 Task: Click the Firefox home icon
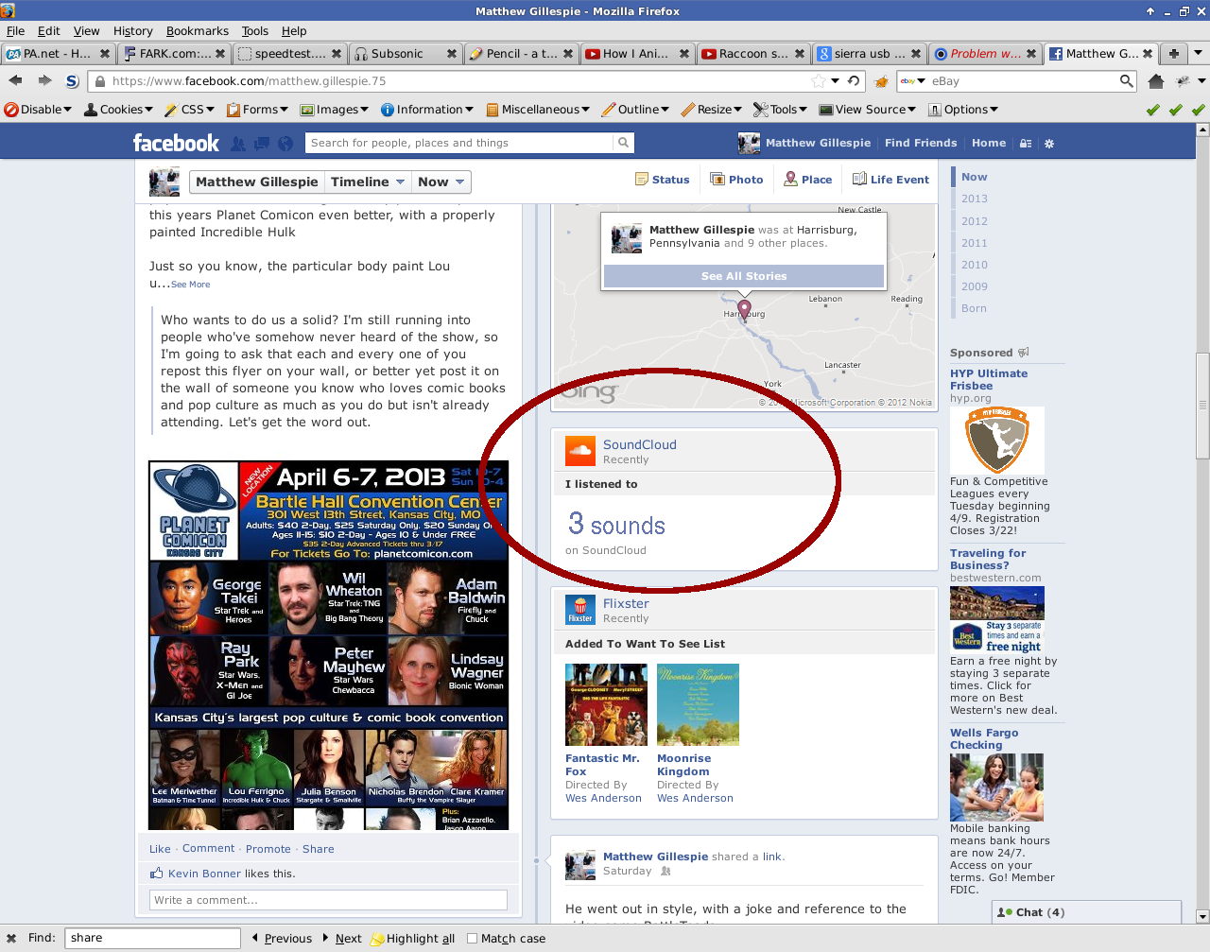1155,81
